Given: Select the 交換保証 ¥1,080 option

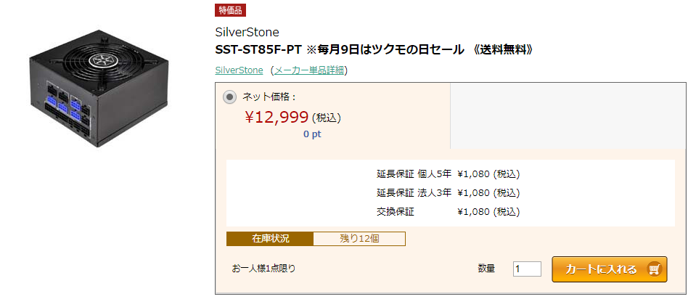Looking at the screenshot, I should (448, 212).
